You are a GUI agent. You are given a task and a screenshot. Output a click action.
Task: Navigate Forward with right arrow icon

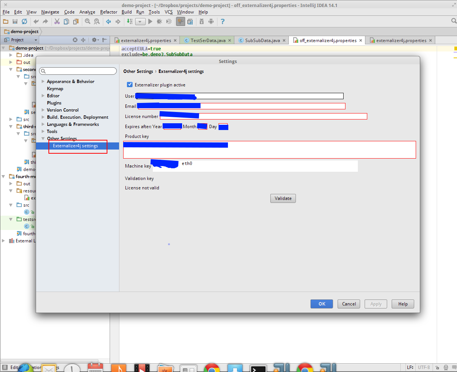point(118,21)
